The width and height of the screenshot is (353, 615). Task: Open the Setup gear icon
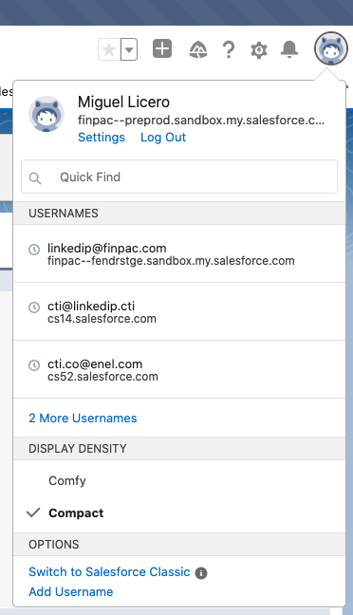click(x=259, y=50)
